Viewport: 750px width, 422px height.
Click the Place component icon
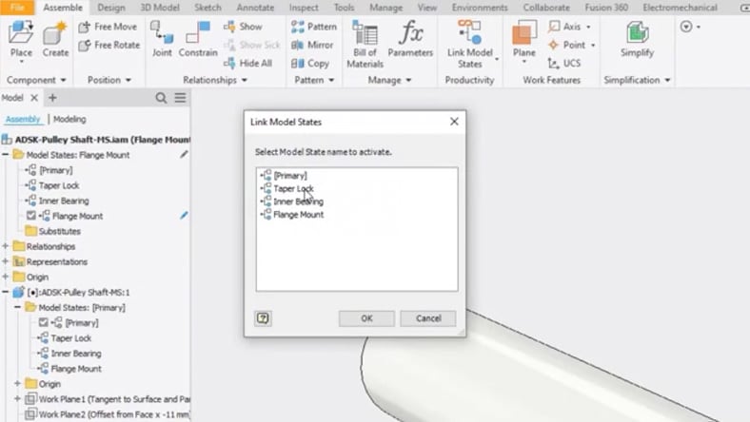pos(21,32)
